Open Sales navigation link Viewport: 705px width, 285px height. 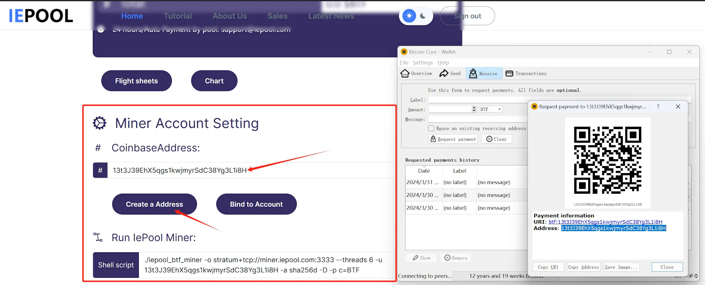point(278,16)
